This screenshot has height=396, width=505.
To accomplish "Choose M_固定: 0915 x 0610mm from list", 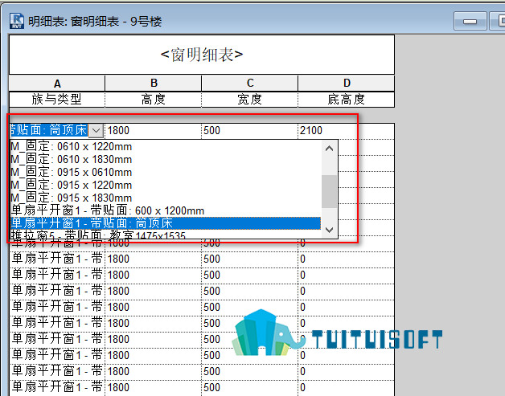I will click(x=166, y=173).
